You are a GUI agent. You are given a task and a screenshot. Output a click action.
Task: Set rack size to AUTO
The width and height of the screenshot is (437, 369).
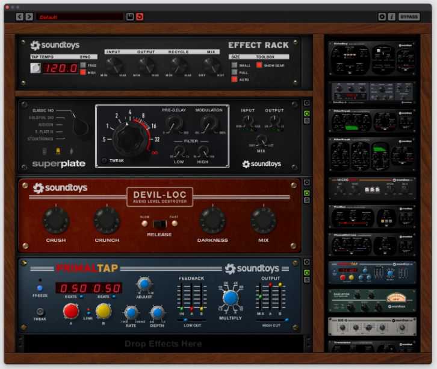pyautogui.click(x=234, y=79)
